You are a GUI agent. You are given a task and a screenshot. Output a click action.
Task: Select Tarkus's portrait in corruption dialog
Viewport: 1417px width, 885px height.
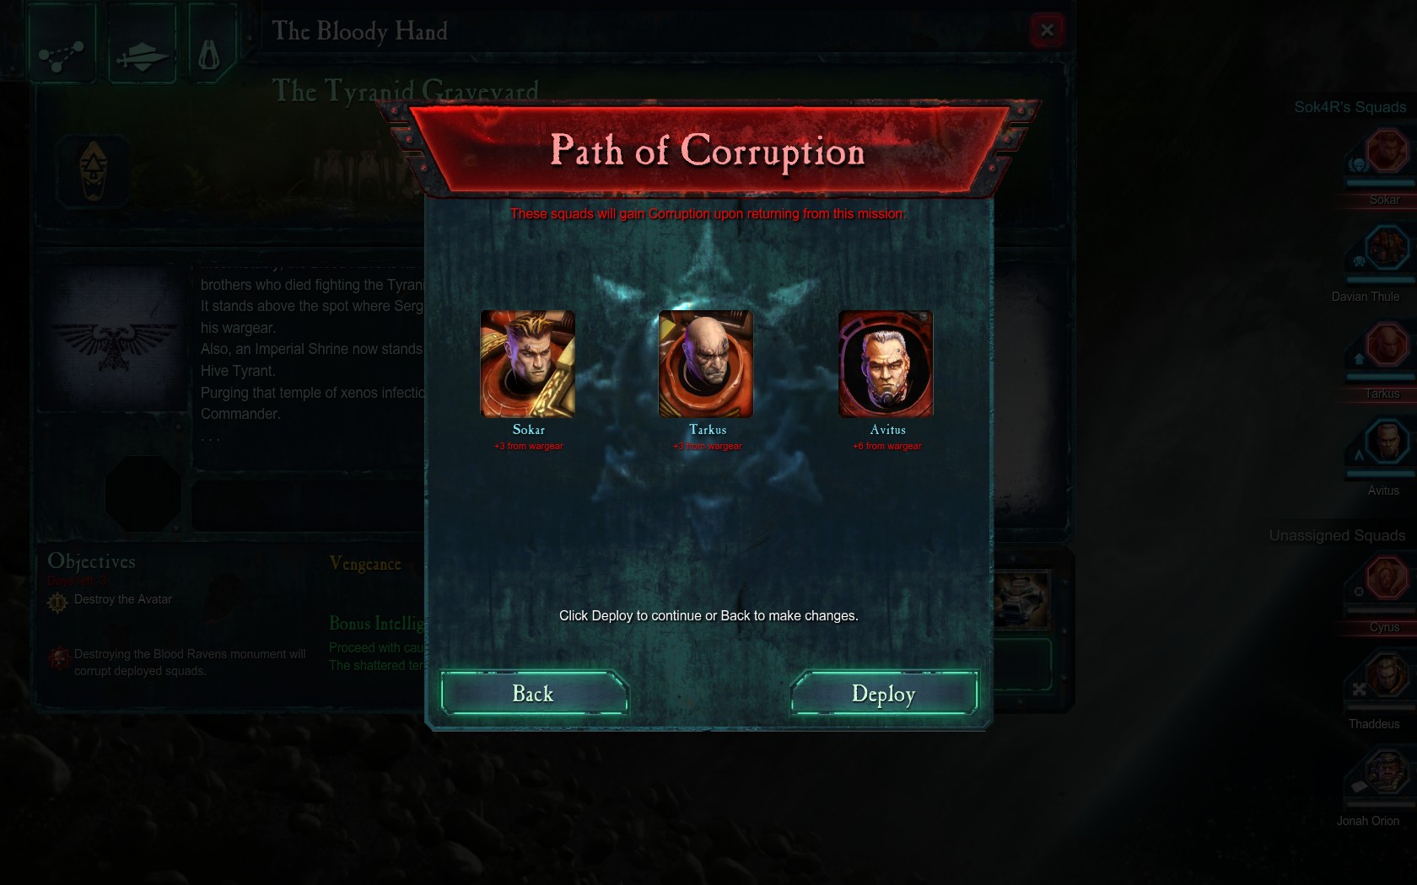(x=706, y=363)
